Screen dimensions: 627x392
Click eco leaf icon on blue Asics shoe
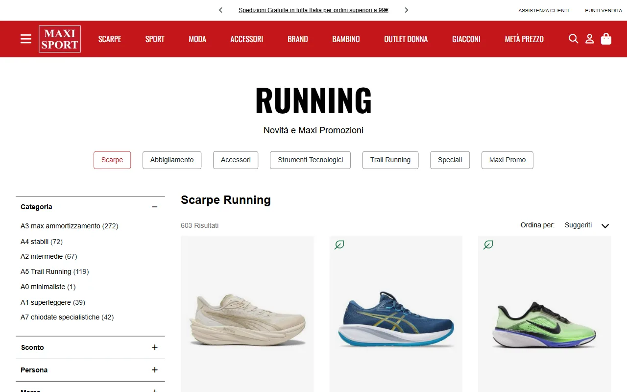(339, 245)
